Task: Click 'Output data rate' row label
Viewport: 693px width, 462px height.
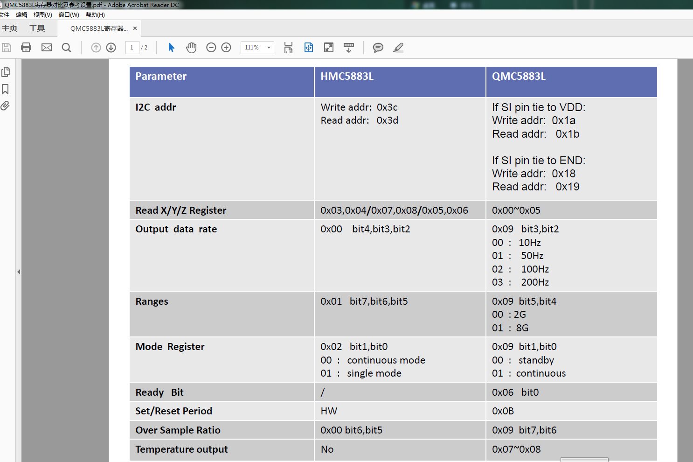Action: point(176,229)
